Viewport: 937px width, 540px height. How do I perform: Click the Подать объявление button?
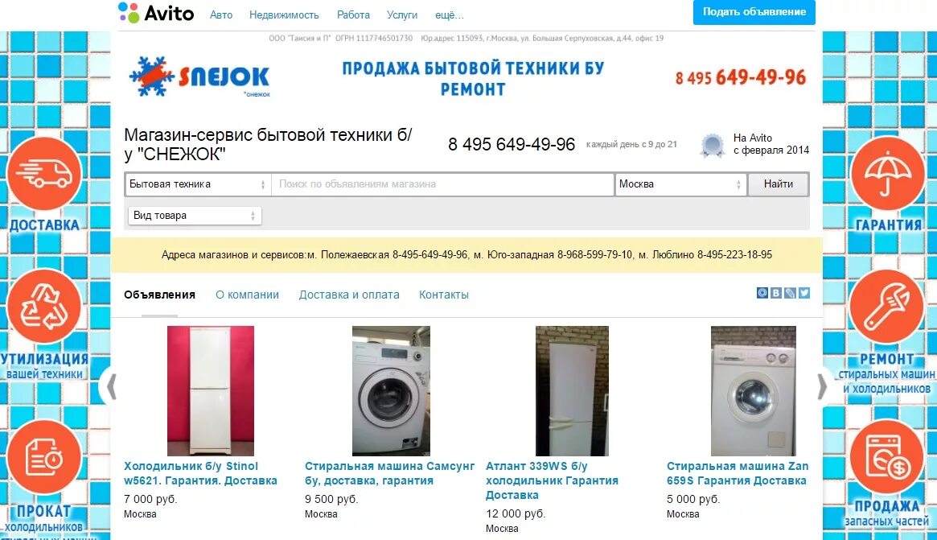[x=754, y=12]
